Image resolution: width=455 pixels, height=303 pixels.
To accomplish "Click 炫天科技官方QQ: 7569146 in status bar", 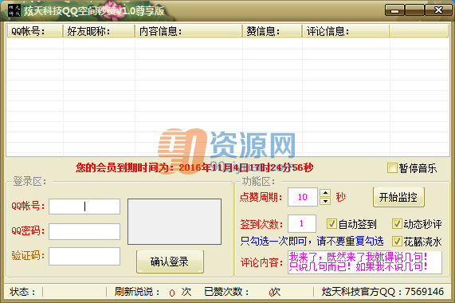I will coord(382,292).
